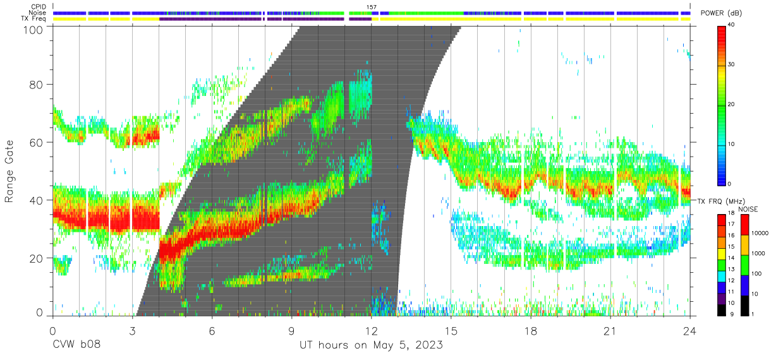Click the noise scale value '10000'

760,232
